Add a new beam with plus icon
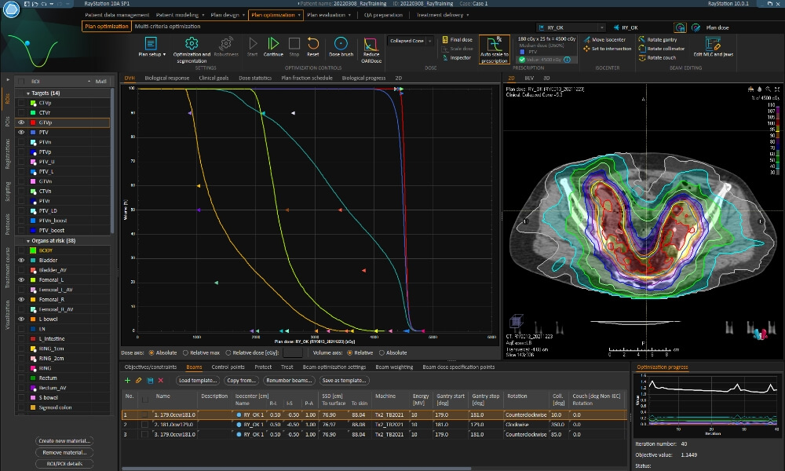This screenshot has width=785, height=471. (x=127, y=381)
